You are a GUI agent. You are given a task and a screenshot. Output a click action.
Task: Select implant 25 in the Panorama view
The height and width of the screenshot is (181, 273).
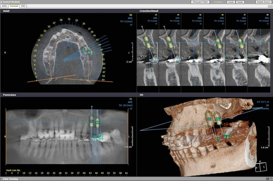pos(91,121)
